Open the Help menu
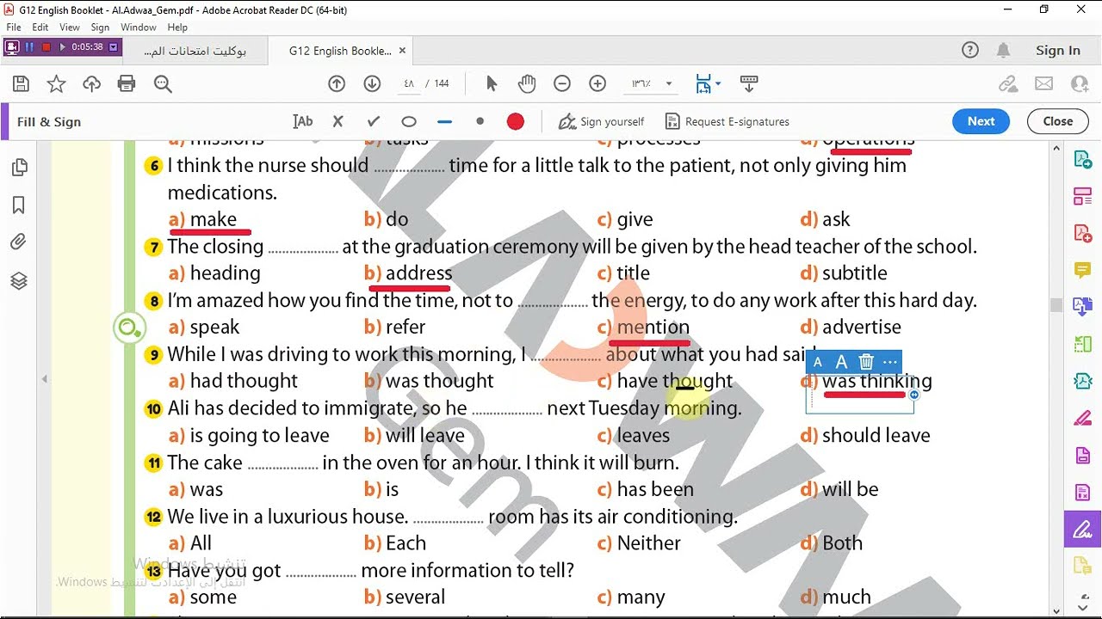1102x619 pixels. tap(177, 28)
